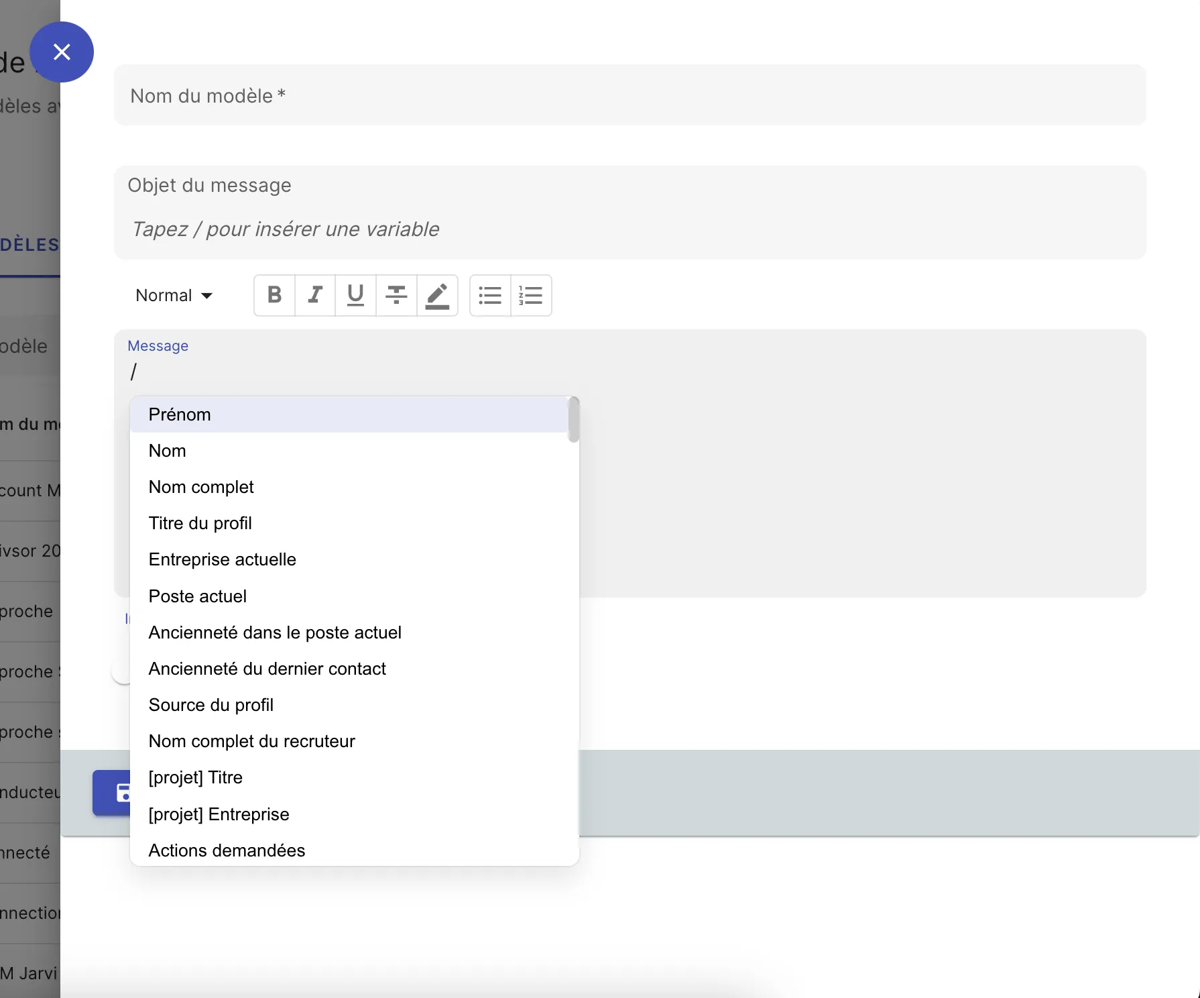Insert a bulleted list
This screenshot has width=1200, height=998.
tap(490, 295)
